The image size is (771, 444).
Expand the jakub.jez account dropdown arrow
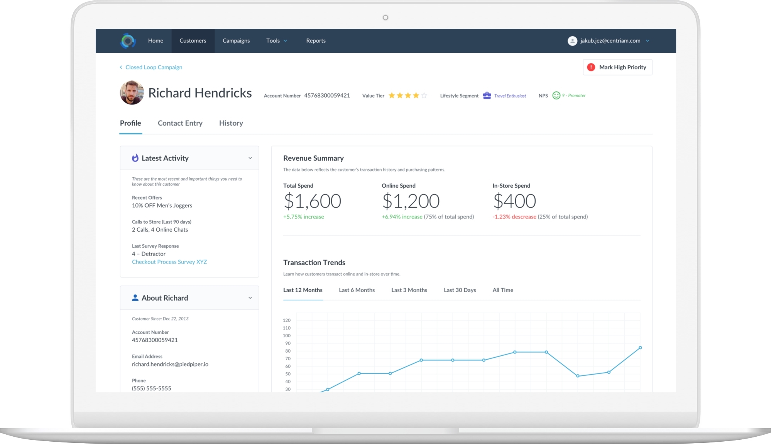pyautogui.click(x=648, y=41)
